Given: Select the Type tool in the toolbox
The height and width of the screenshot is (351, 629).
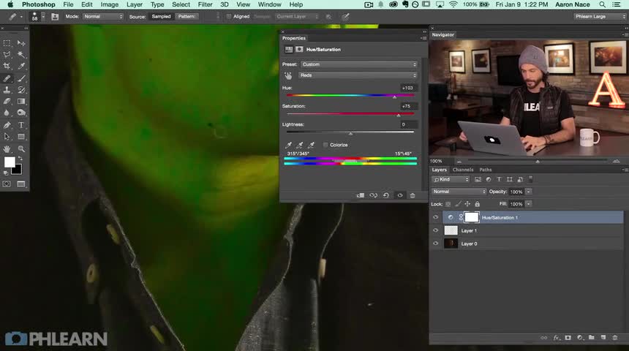Looking at the screenshot, I should tap(21, 125).
